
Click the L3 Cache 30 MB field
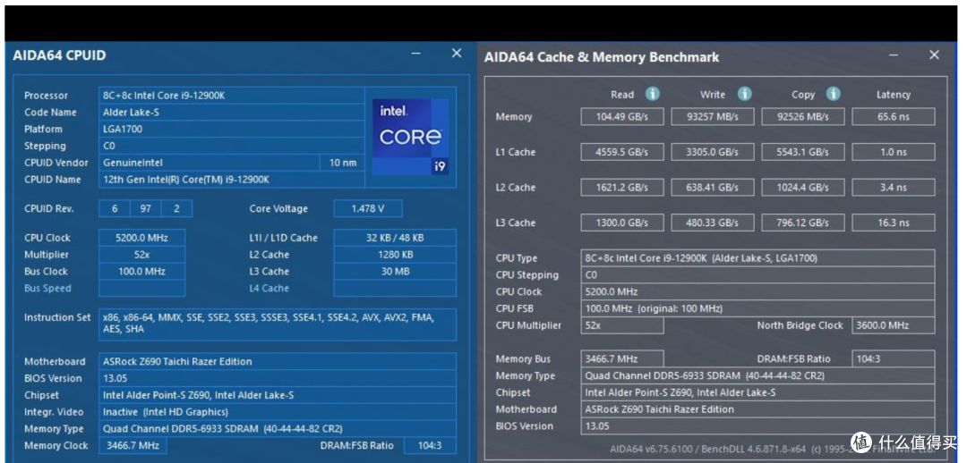point(395,271)
